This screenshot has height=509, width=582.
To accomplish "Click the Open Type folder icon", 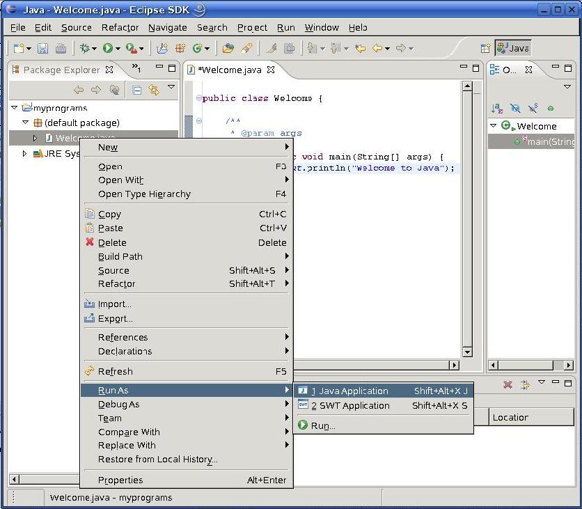I will 228,48.
